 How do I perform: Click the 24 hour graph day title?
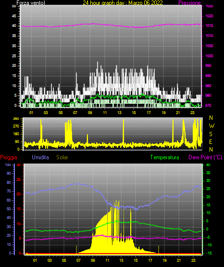click(x=123, y=3)
